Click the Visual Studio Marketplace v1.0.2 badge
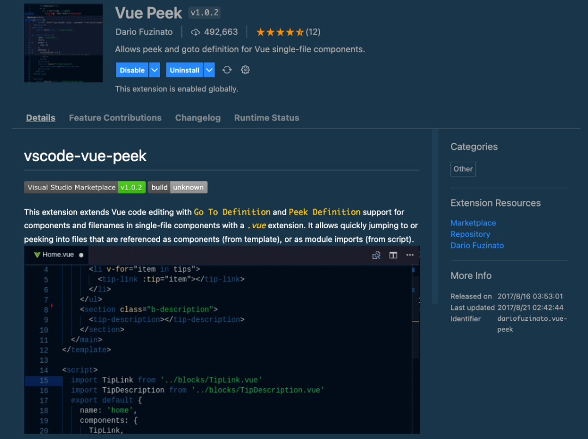Screen dimensions: 588x439 [x=85, y=187]
